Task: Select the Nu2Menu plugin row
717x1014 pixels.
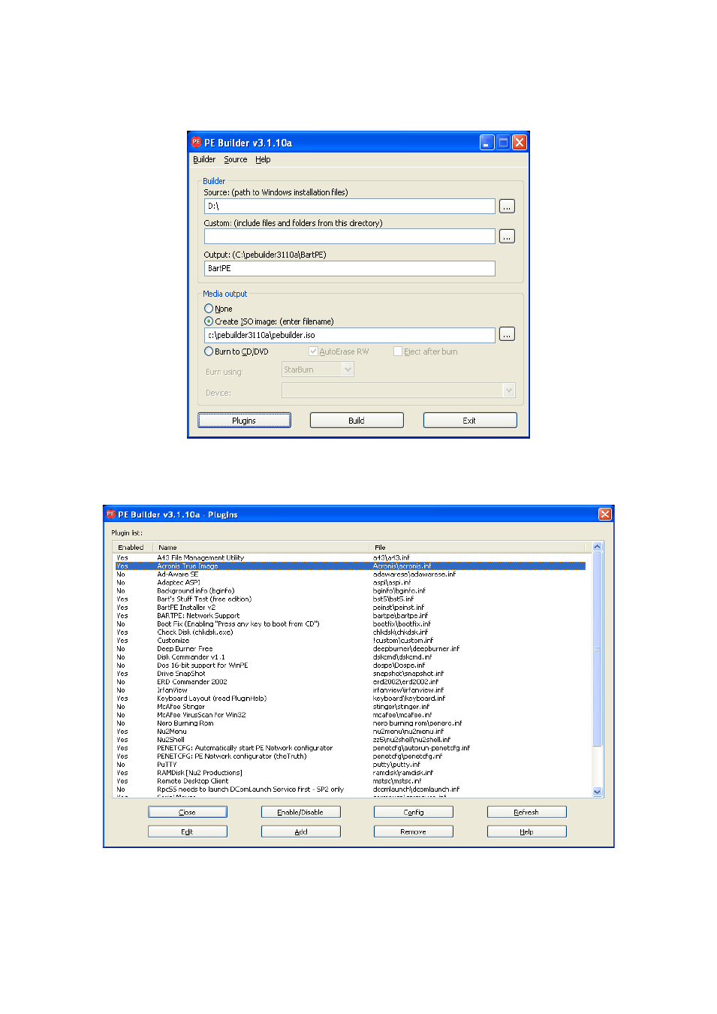Action: [350, 732]
